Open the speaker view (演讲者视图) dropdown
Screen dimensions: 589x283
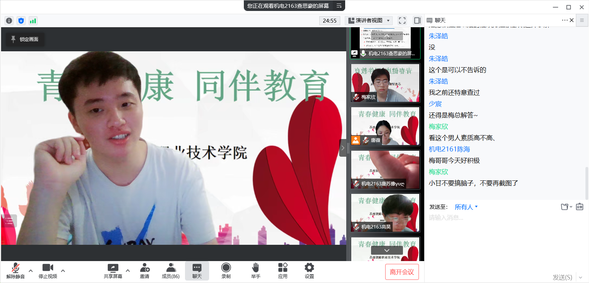click(x=369, y=21)
